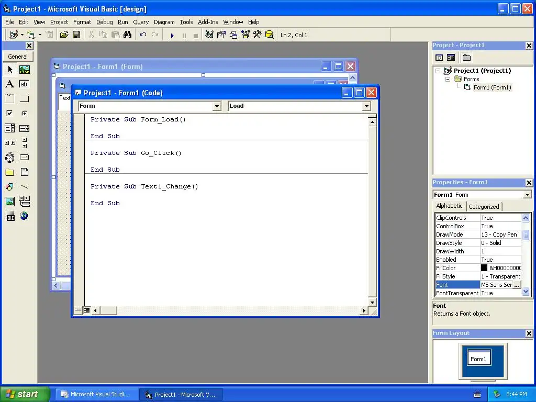
Task: Click the Open Project toolbar icon
Action: point(64,35)
